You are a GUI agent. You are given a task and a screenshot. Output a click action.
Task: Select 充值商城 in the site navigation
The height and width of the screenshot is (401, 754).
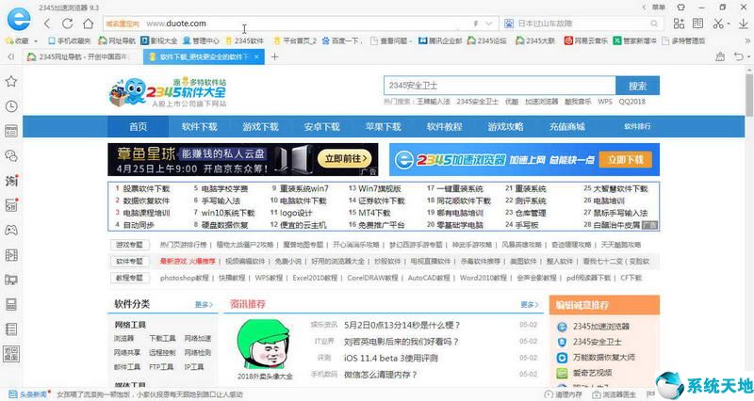point(567,127)
